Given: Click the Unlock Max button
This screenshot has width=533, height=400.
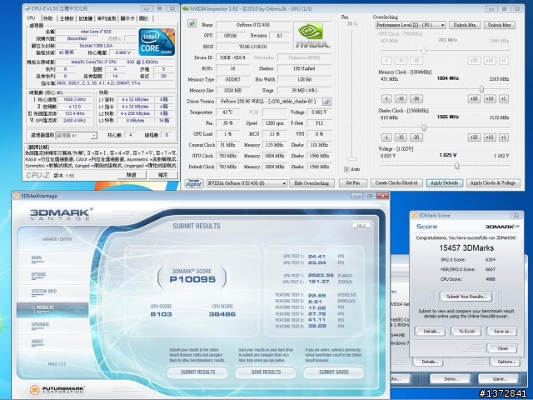Looking at the screenshot, I should click(500, 25).
